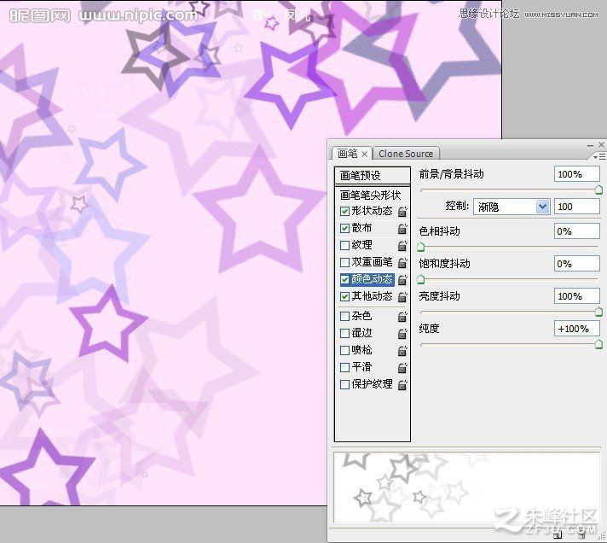Image resolution: width=607 pixels, height=543 pixels.
Task: Click the 色相抖动 value field
Action: [577, 231]
